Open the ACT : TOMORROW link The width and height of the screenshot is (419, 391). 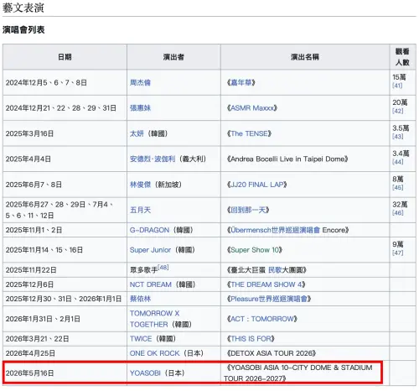262,319
